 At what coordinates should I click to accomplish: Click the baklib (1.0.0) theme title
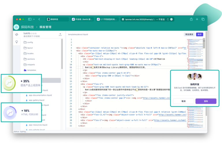point(30,33)
